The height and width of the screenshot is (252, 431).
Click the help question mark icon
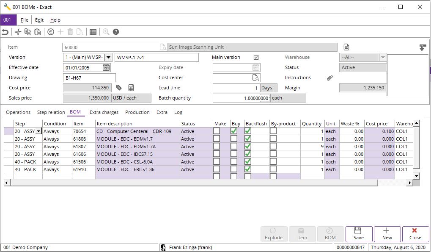point(116,32)
